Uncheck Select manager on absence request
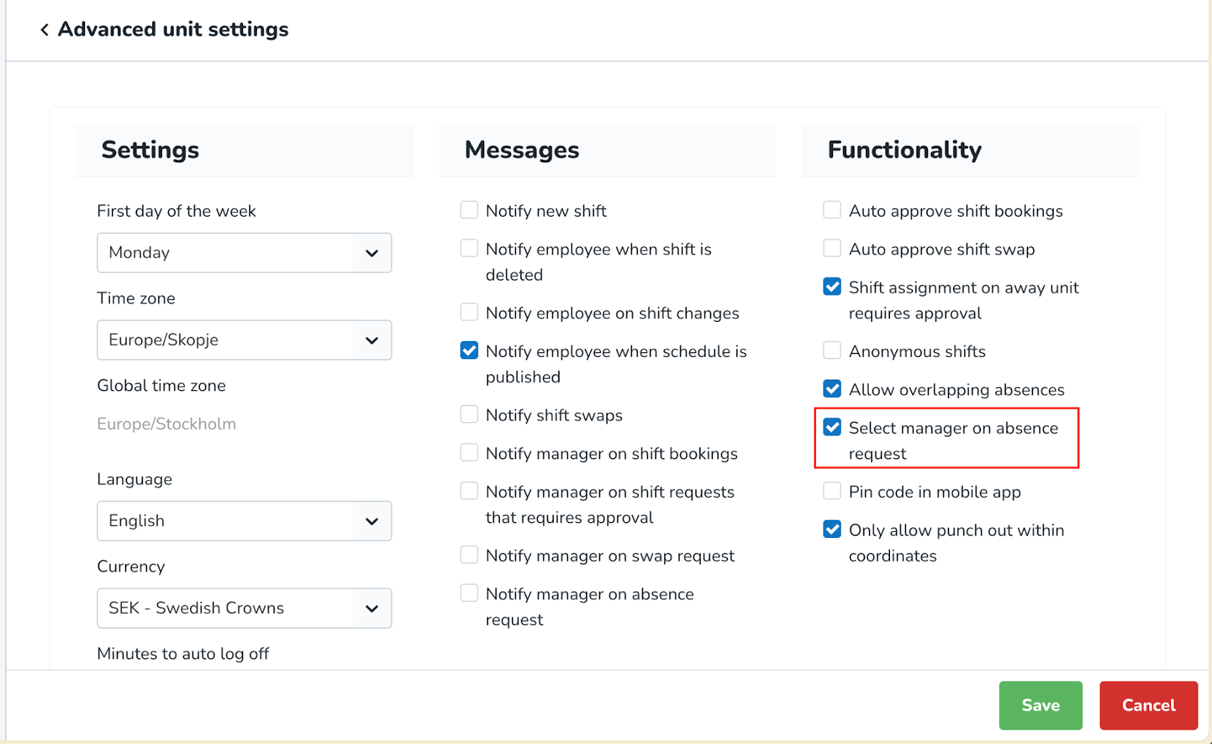The image size is (1212, 744). [832, 427]
